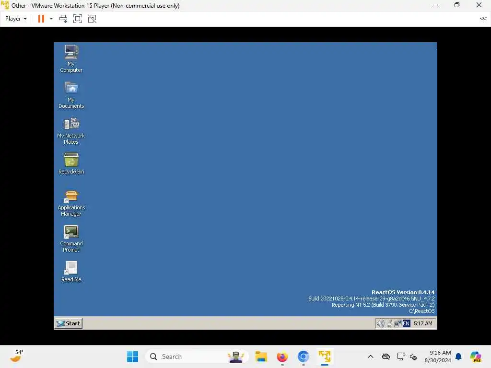Select the Recycle Bin icon
Image resolution: width=491 pixels, height=368 pixels.
pos(71,163)
